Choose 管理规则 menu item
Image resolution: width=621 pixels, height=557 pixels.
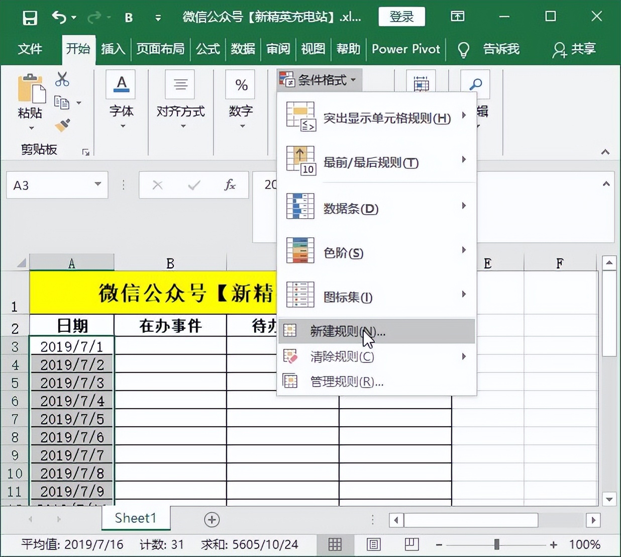click(x=376, y=382)
